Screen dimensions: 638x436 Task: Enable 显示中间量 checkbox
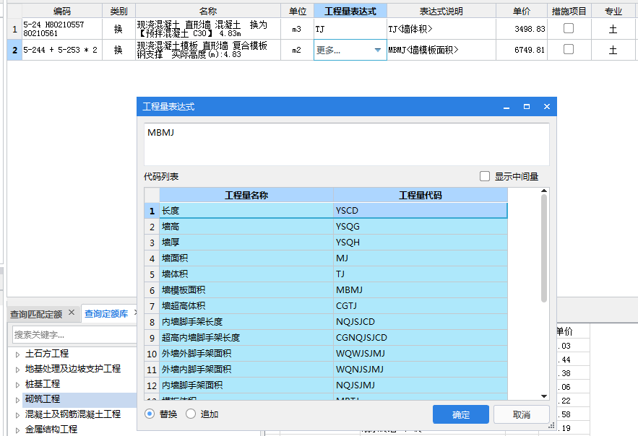coord(485,176)
